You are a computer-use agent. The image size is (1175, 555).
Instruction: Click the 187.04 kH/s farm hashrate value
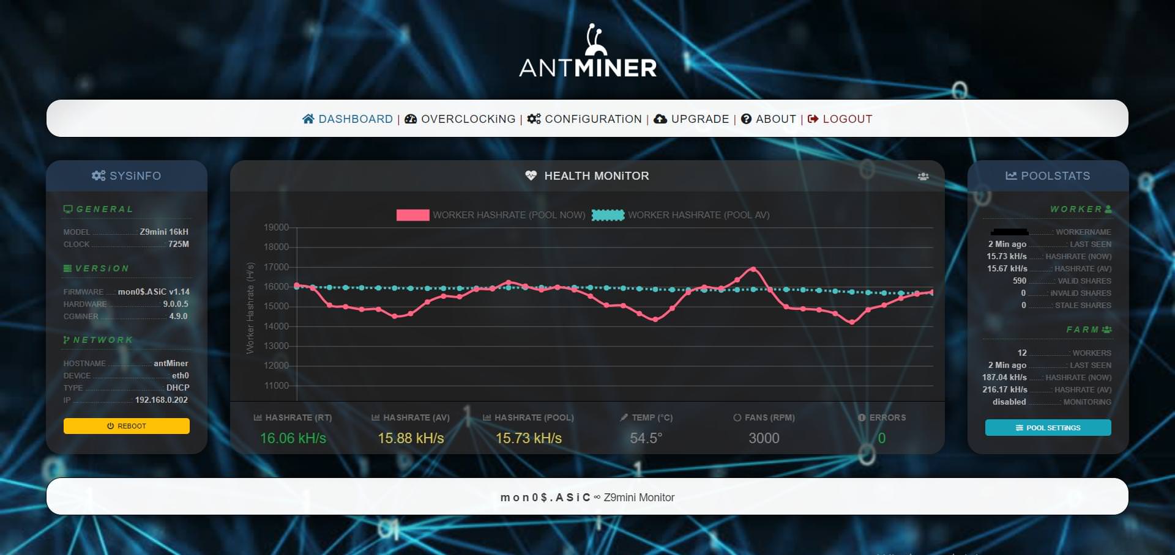coord(1005,377)
